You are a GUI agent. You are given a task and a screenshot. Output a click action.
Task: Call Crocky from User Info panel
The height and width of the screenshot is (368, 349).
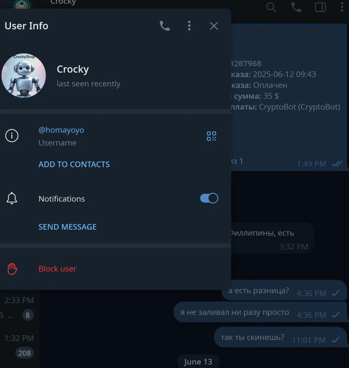pos(165,26)
